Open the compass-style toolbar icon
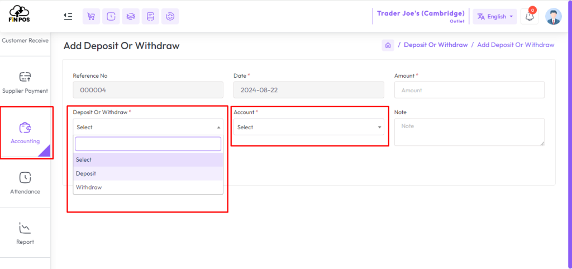 [170, 16]
